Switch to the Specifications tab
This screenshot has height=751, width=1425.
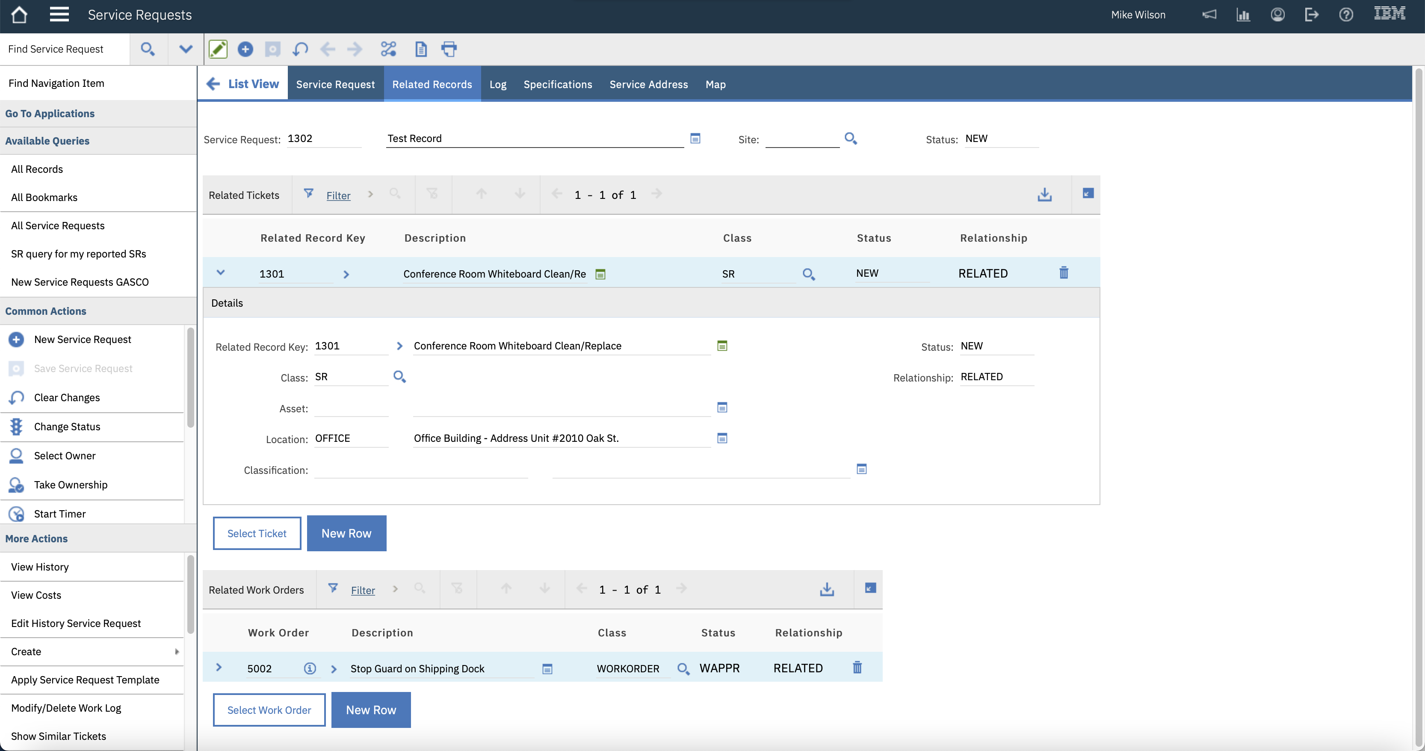click(x=557, y=84)
